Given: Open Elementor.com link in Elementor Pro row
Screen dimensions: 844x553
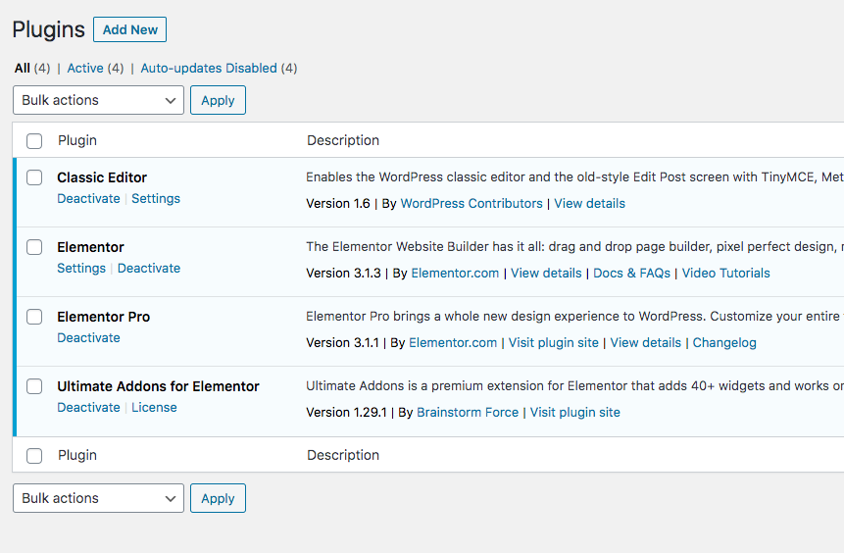Looking at the screenshot, I should 453,343.
